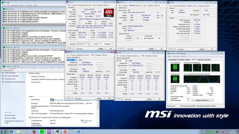Click the DRAM Frequency value in Memory window
The height and width of the screenshot is (134, 239).
coord(197,20)
